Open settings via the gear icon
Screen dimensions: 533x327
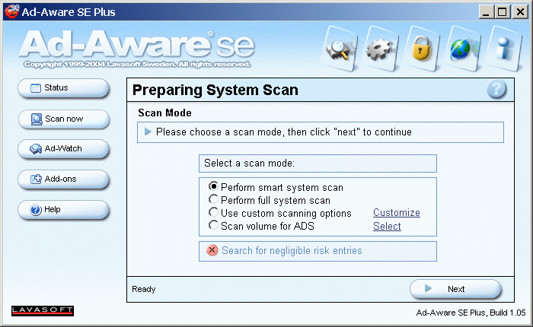click(x=378, y=47)
